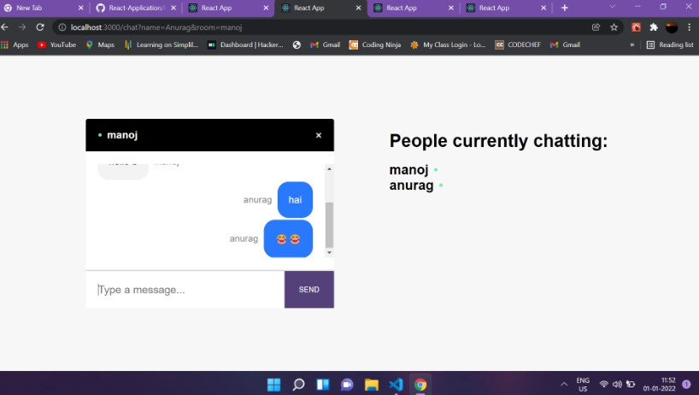The height and width of the screenshot is (395, 699).
Task: Open Windows Start menu
Action: 273,384
